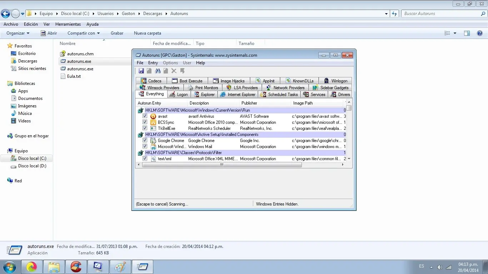
Task: Switch to the Internet Explorer tab
Action: point(238,95)
